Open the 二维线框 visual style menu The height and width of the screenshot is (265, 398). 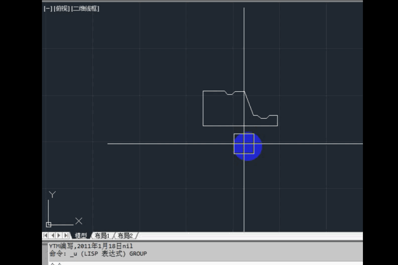(85, 8)
